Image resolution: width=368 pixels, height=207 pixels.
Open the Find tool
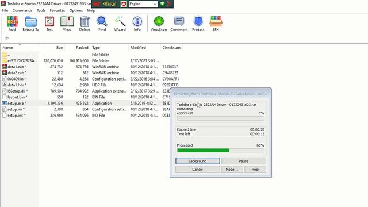point(102,24)
